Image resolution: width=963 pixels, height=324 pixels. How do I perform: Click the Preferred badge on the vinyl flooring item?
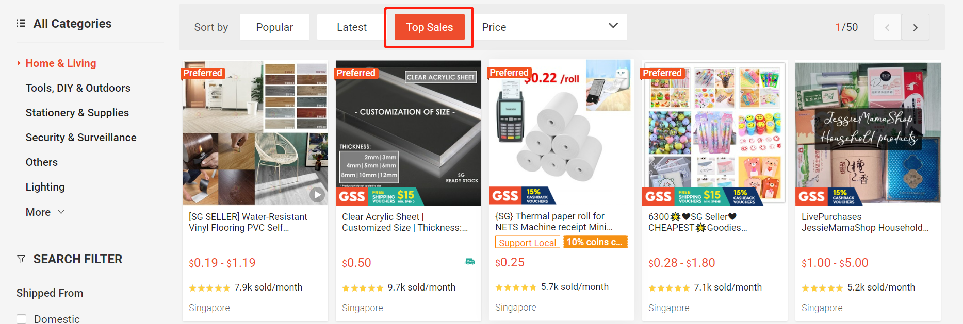203,73
